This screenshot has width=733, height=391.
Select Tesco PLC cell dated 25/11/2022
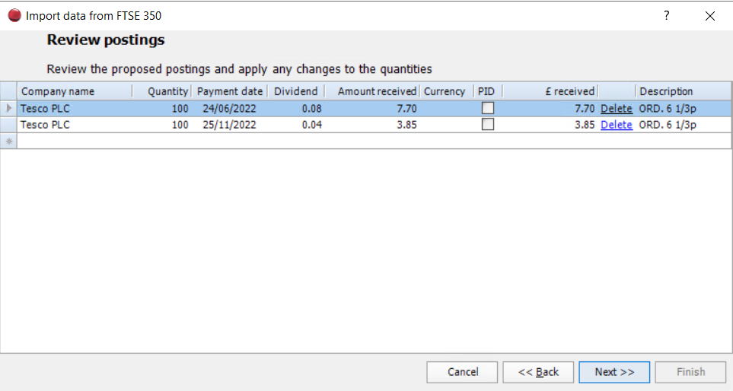tap(75, 125)
